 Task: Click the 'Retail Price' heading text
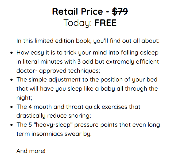click(x=77, y=11)
